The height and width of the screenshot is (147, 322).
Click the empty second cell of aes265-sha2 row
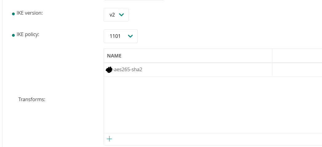tap(297, 70)
